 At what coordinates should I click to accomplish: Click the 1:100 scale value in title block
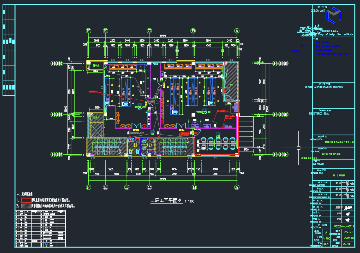327,238
